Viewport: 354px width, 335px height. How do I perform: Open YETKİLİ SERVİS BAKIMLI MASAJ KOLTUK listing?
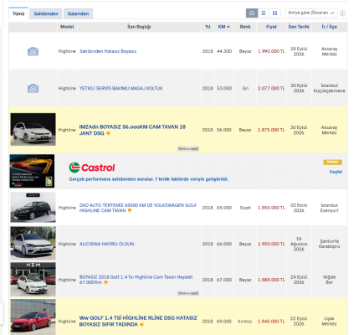click(121, 89)
